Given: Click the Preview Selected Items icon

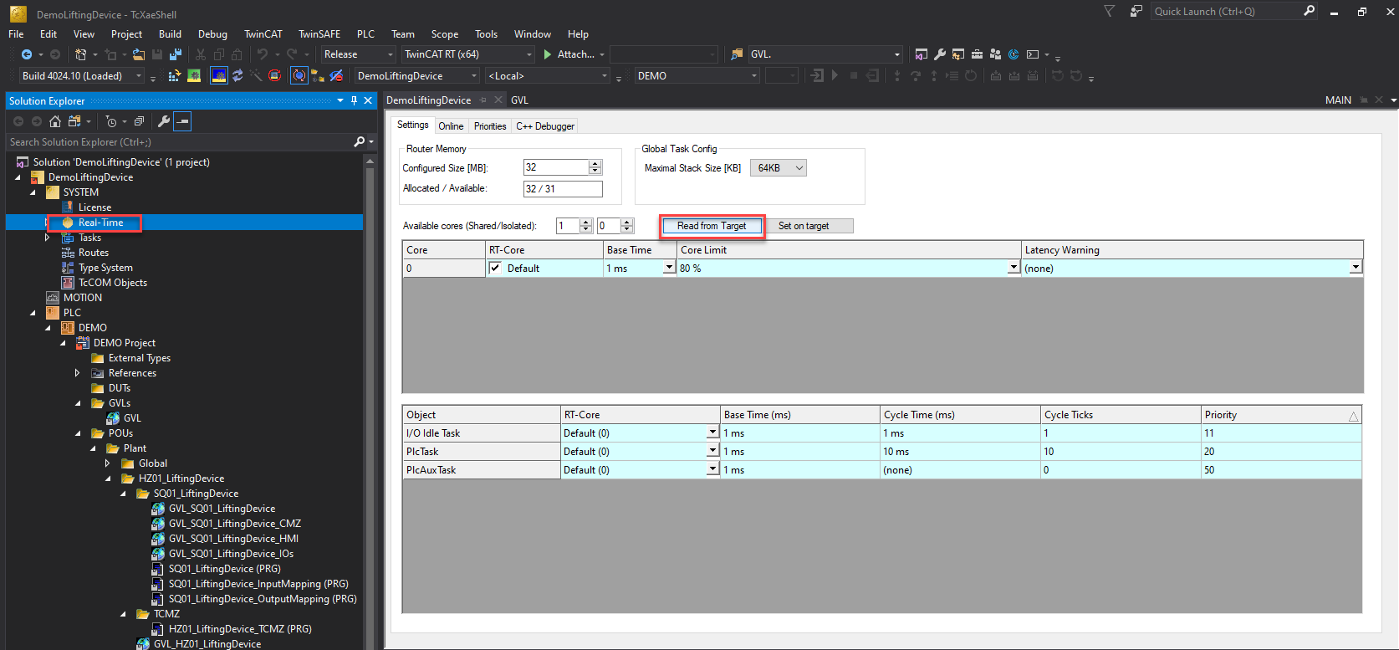Looking at the screenshot, I should point(182,121).
